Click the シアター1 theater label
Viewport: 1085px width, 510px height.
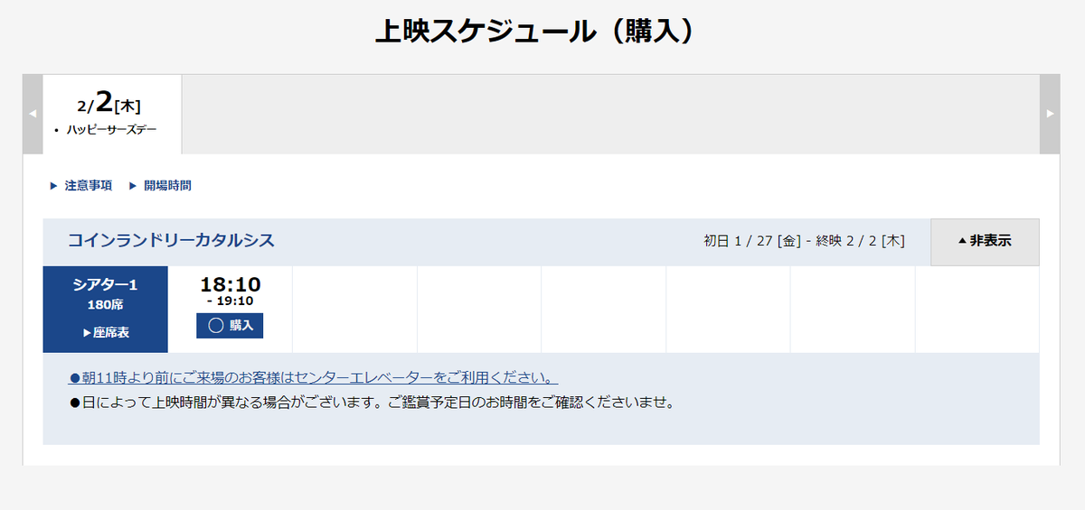point(106,285)
